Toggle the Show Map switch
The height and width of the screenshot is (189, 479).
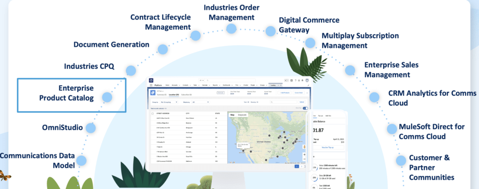[x=305, y=108]
